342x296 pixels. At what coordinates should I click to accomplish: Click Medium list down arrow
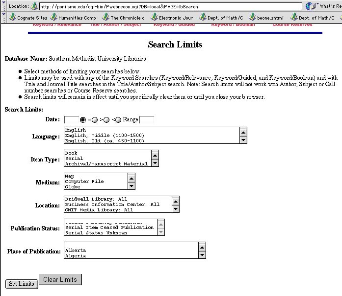click(x=132, y=186)
